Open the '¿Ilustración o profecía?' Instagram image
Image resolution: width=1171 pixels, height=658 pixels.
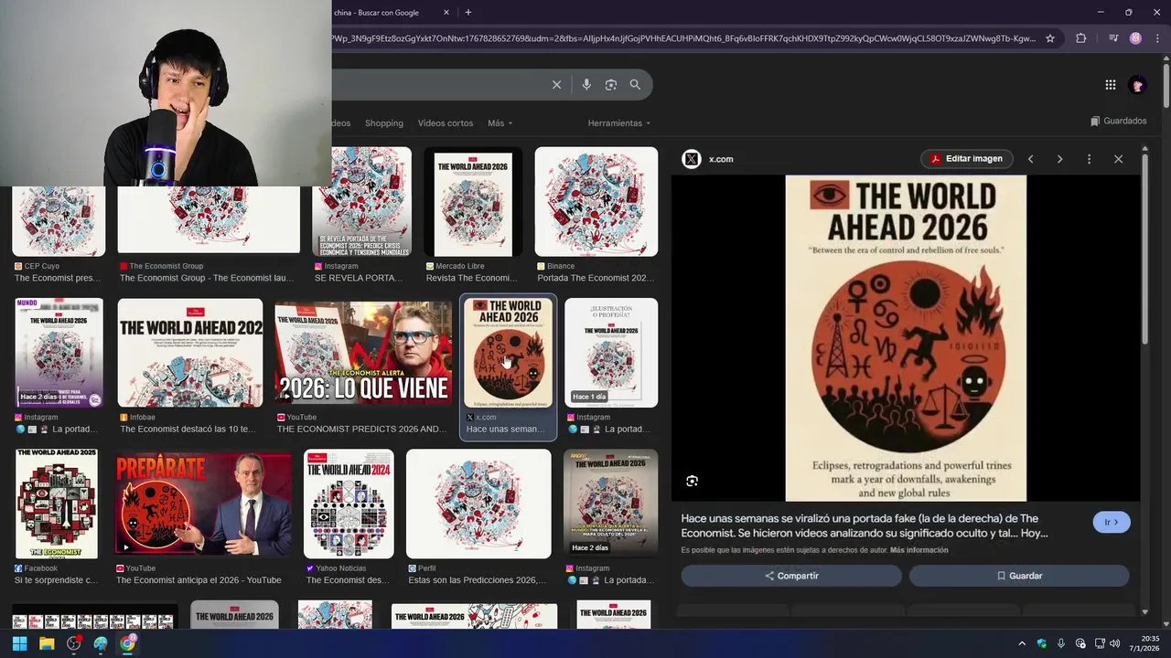click(x=611, y=353)
